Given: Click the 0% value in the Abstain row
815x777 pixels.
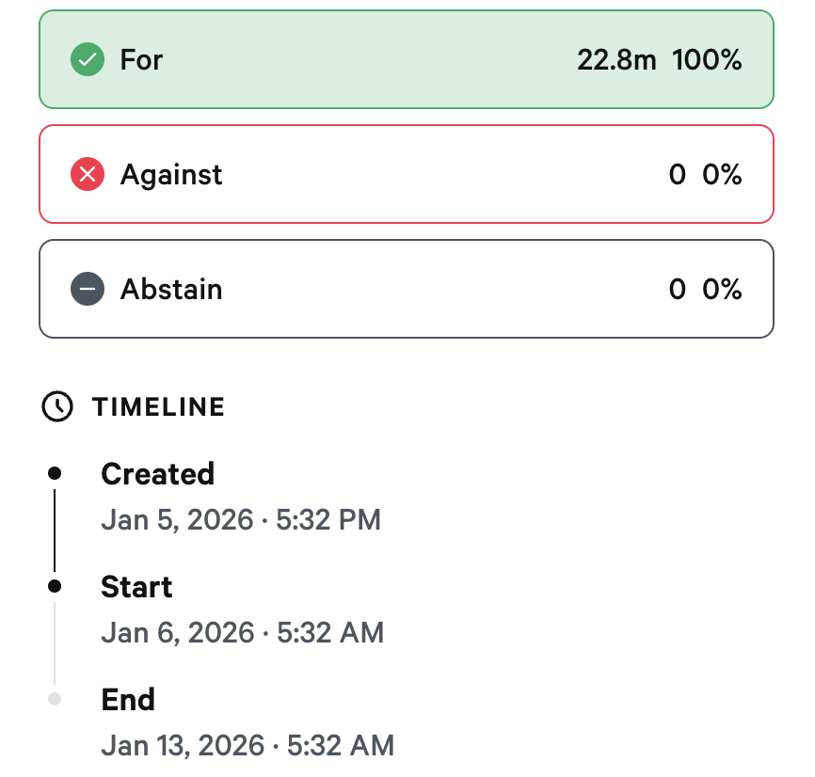Looking at the screenshot, I should click(x=723, y=289).
